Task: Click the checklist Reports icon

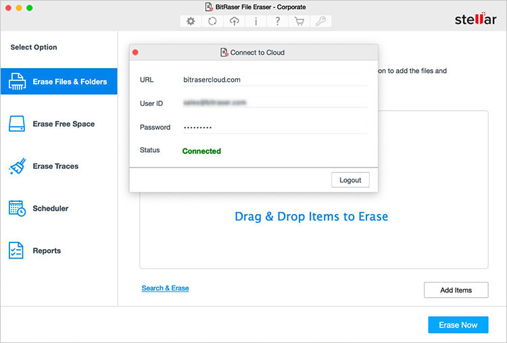Action: pos(16,250)
